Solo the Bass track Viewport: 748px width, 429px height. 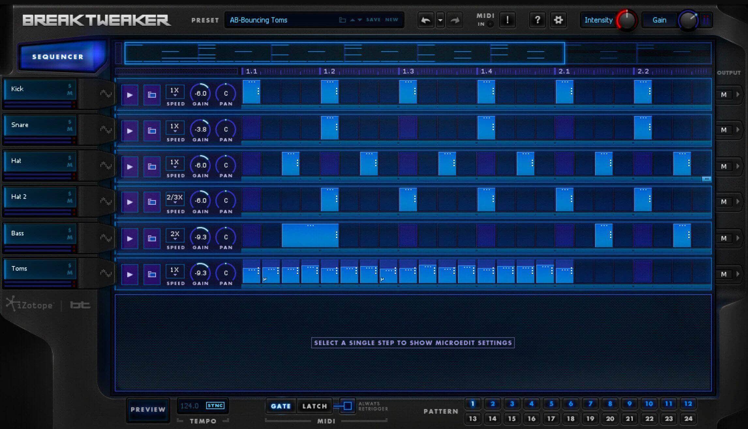tap(69, 230)
